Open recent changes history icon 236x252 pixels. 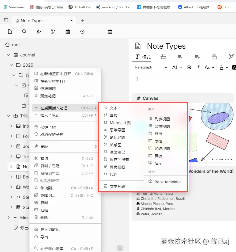coord(82,32)
